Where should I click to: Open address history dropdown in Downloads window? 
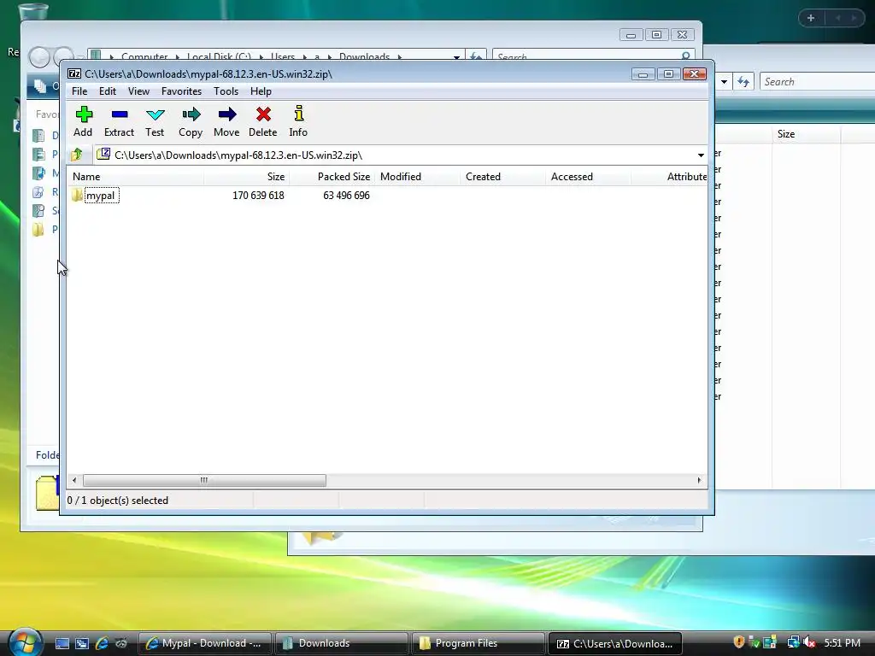[x=456, y=56]
